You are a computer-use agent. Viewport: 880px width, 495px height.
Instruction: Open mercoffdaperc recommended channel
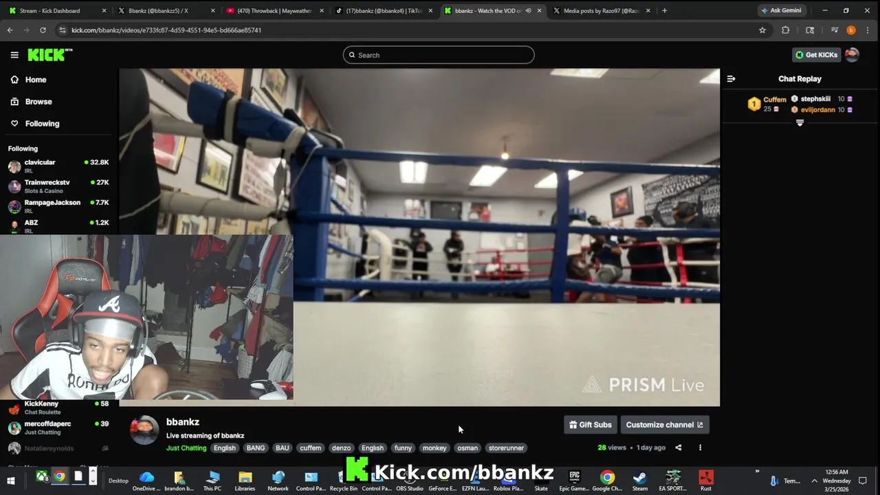(x=58, y=428)
